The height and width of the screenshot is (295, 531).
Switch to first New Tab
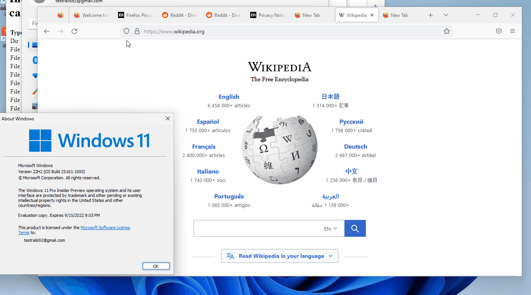point(312,15)
